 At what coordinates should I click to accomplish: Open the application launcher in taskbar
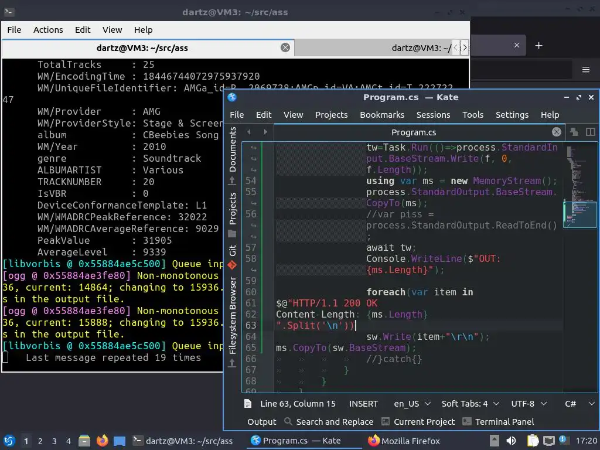pyautogui.click(x=9, y=441)
